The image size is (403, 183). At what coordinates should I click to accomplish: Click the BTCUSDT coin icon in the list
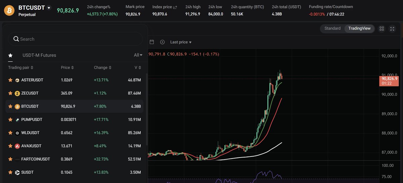17,107
